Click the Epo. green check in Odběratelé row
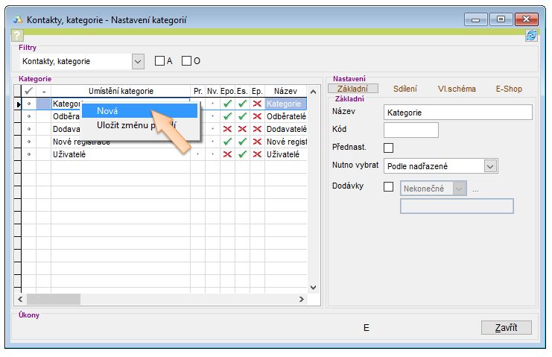552x357 pixels. point(227,116)
